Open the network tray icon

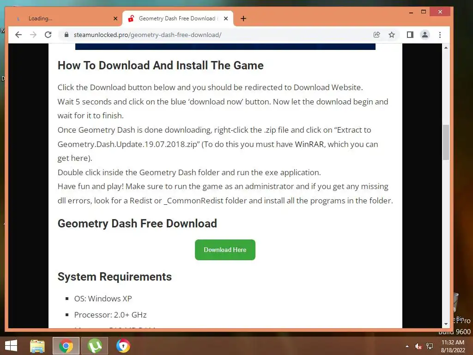(x=430, y=346)
